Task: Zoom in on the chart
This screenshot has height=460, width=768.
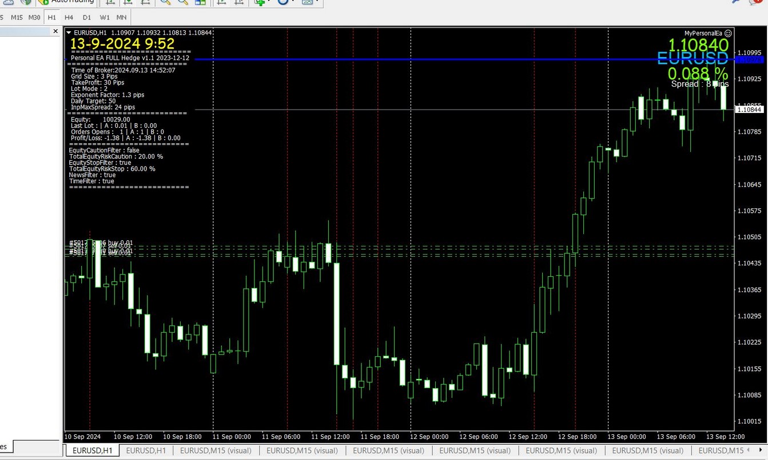Action: [165, 2]
